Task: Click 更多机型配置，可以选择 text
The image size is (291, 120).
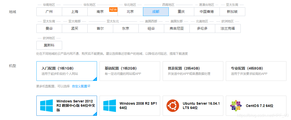Action: pos(53,86)
